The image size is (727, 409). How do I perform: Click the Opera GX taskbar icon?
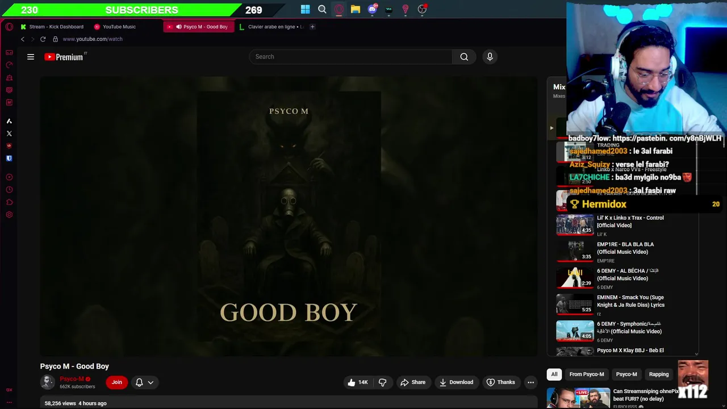click(x=339, y=9)
